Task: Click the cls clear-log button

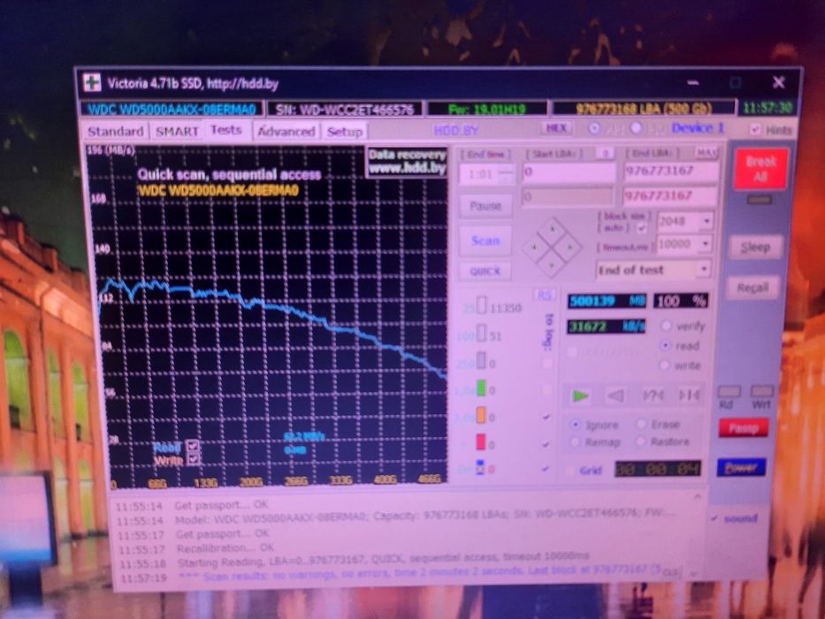Action: click(x=670, y=571)
